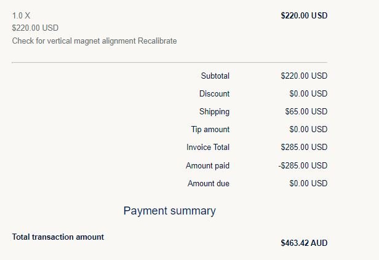Viewport: 379px width, 260px height.
Task: Select the Discount amount value
Action: point(308,94)
